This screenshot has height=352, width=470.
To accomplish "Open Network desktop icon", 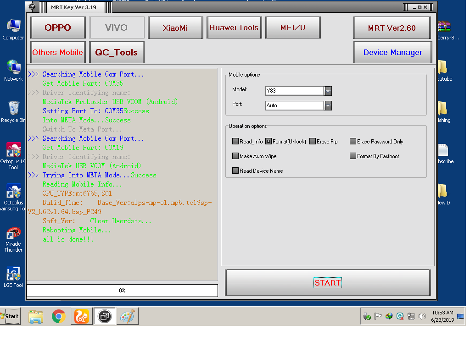I will click(x=13, y=71).
